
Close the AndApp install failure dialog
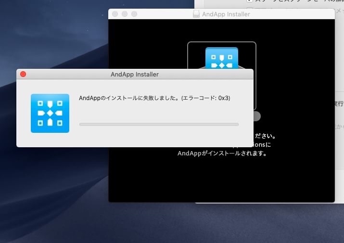[23, 75]
